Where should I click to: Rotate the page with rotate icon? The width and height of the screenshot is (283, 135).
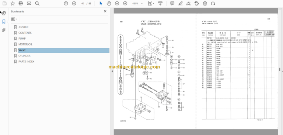pos(213,3)
